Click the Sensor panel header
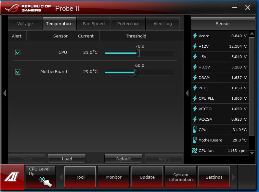This screenshot has width=259, height=192. point(223,24)
